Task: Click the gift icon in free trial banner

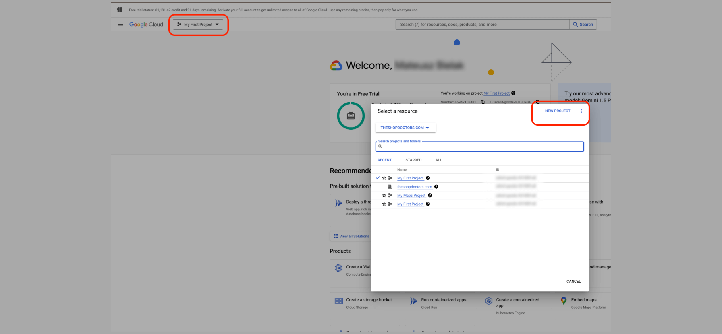Action: point(120,10)
